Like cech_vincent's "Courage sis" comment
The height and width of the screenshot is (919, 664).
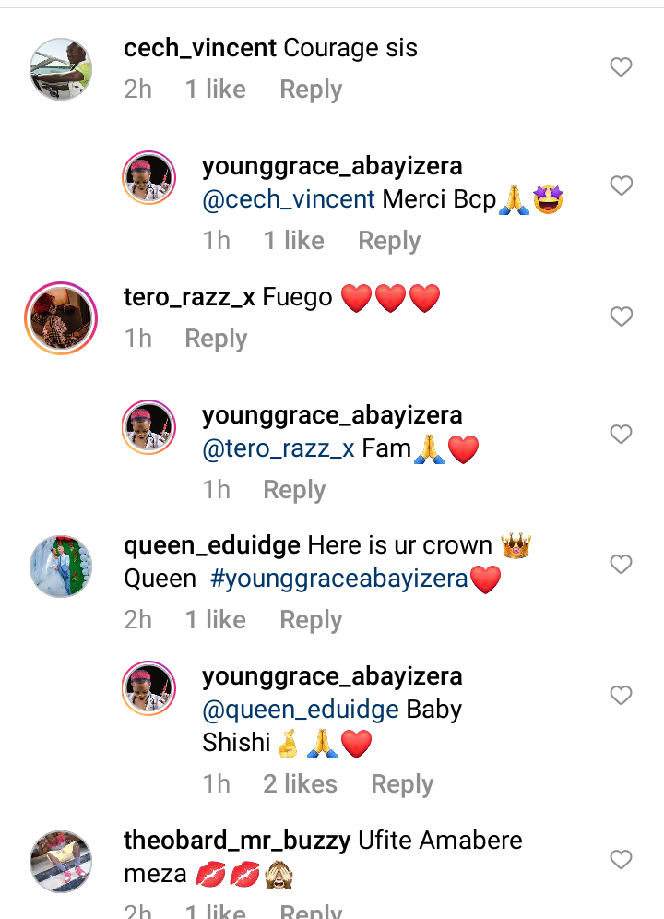pyautogui.click(x=622, y=66)
